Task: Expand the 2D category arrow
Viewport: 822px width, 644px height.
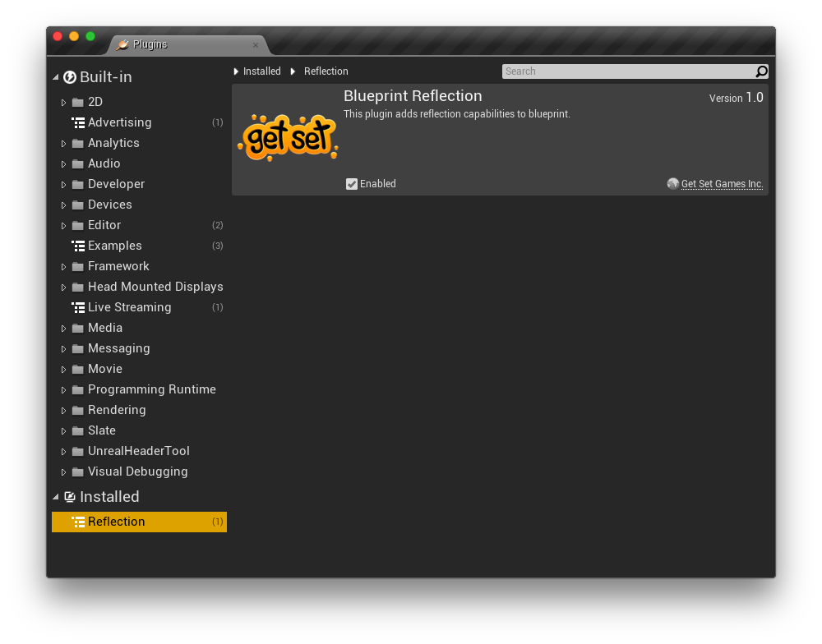Action: point(63,103)
